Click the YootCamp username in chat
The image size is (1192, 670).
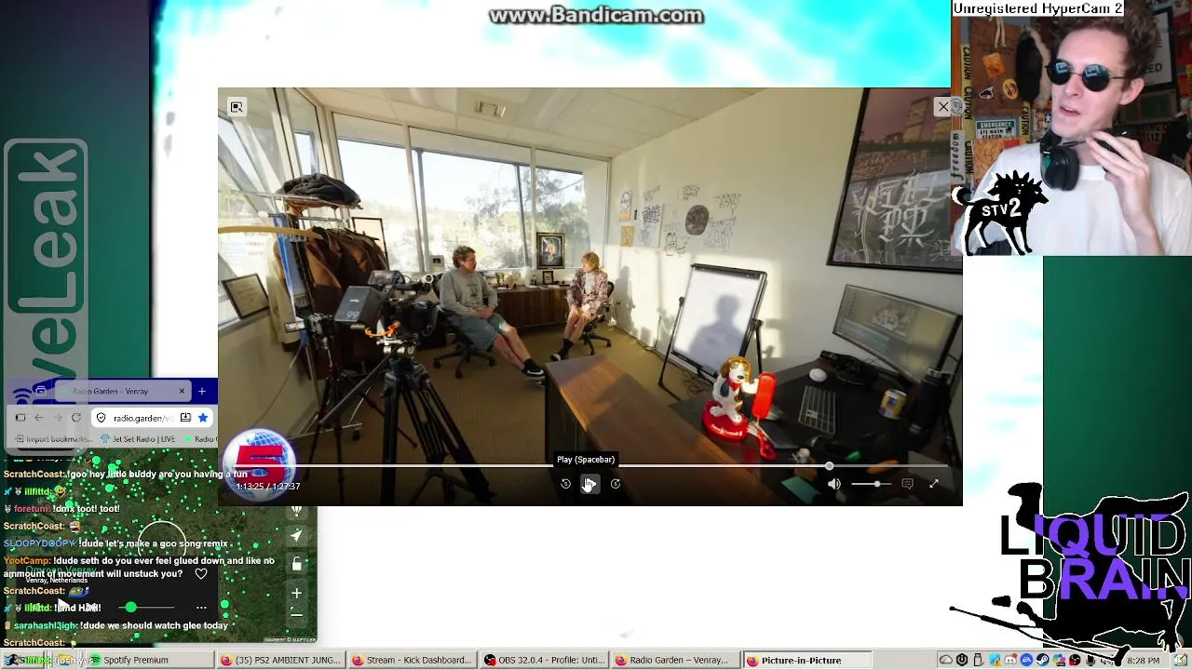[26, 561]
